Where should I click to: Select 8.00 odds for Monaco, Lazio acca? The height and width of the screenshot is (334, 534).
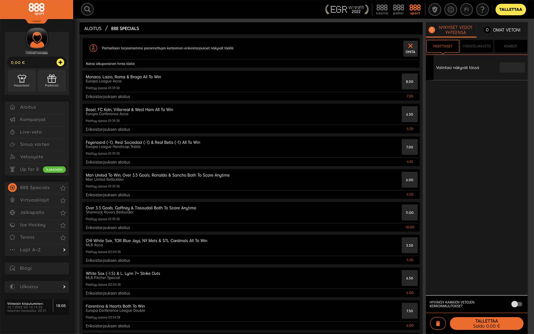click(x=410, y=81)
